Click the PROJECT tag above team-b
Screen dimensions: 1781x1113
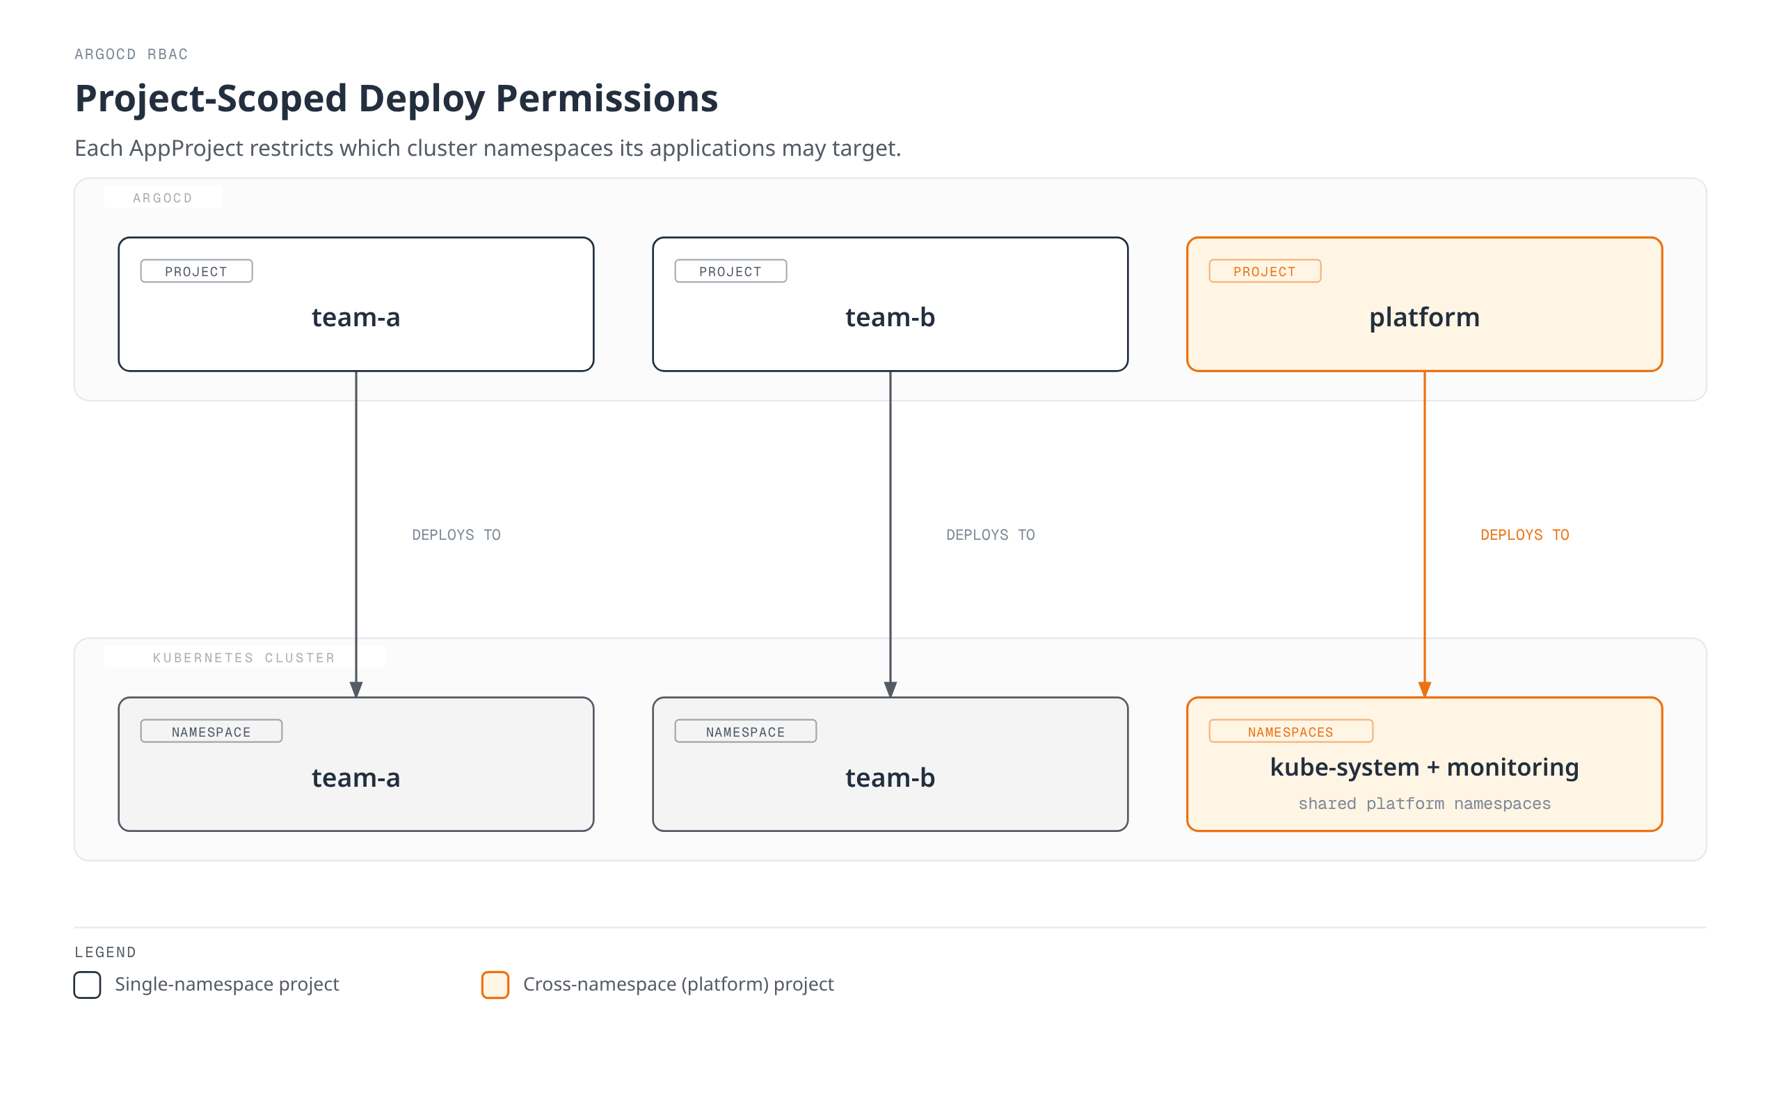730,271
